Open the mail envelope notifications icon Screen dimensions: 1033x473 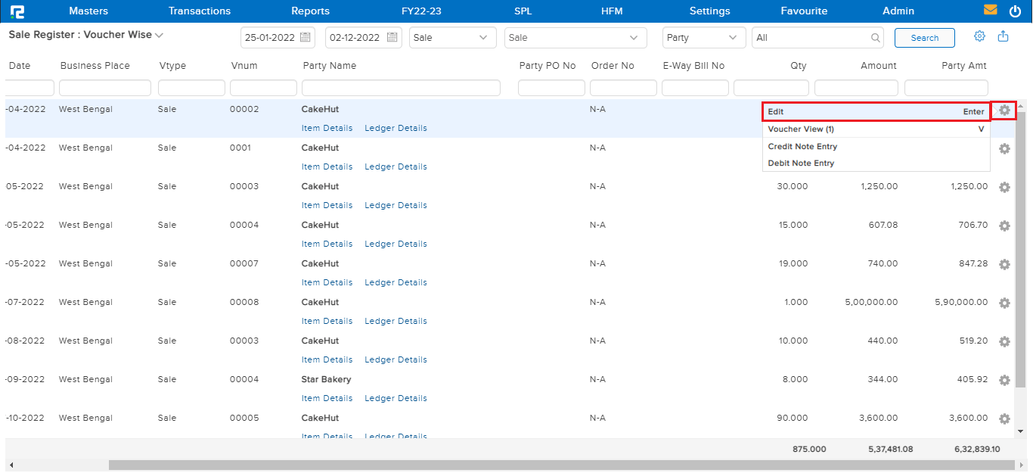coord(990,11)
